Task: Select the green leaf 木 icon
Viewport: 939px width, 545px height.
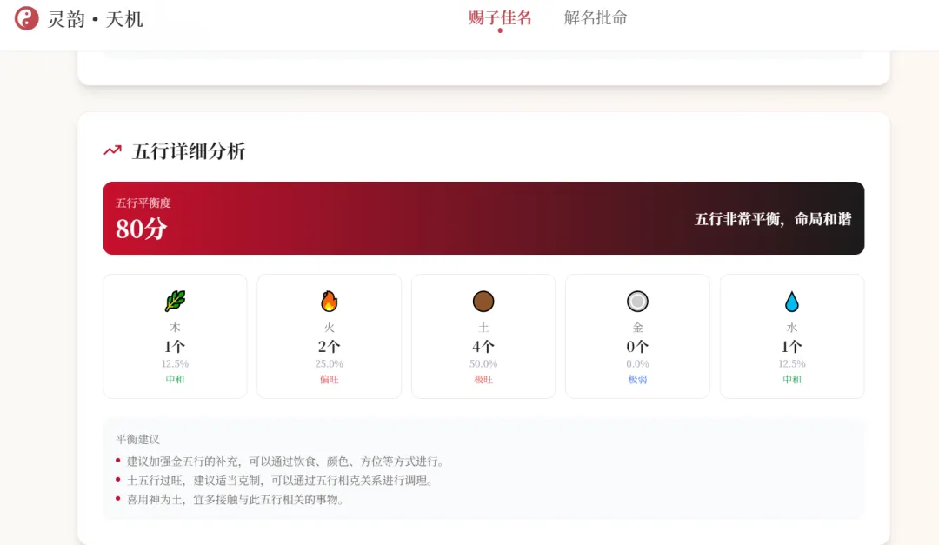Action: pos(175,301)
